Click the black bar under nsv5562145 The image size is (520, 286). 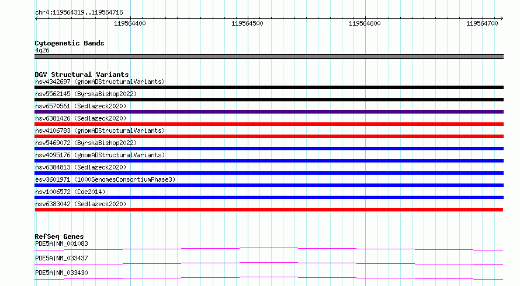pos(269,100)
